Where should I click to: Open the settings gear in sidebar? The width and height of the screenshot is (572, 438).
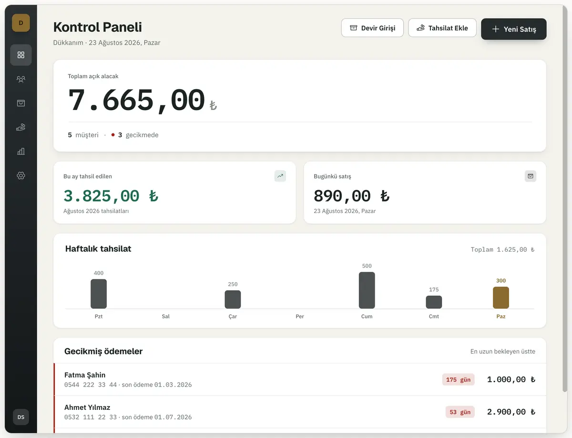pos(21,175)
